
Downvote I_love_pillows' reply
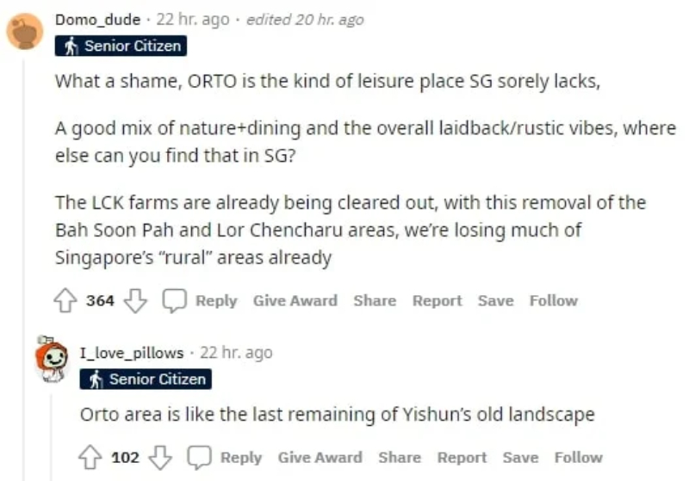158,458
